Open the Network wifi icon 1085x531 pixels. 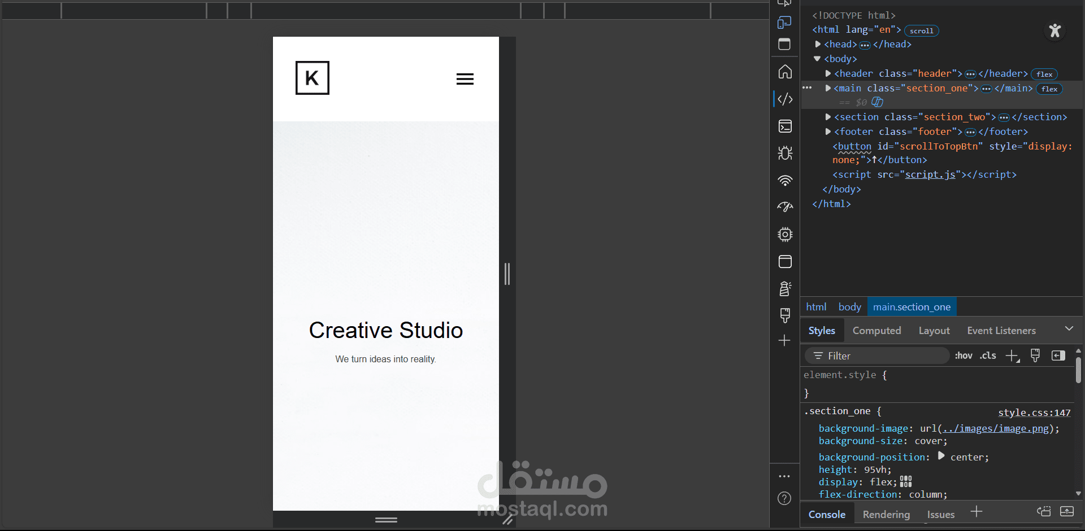785,180
